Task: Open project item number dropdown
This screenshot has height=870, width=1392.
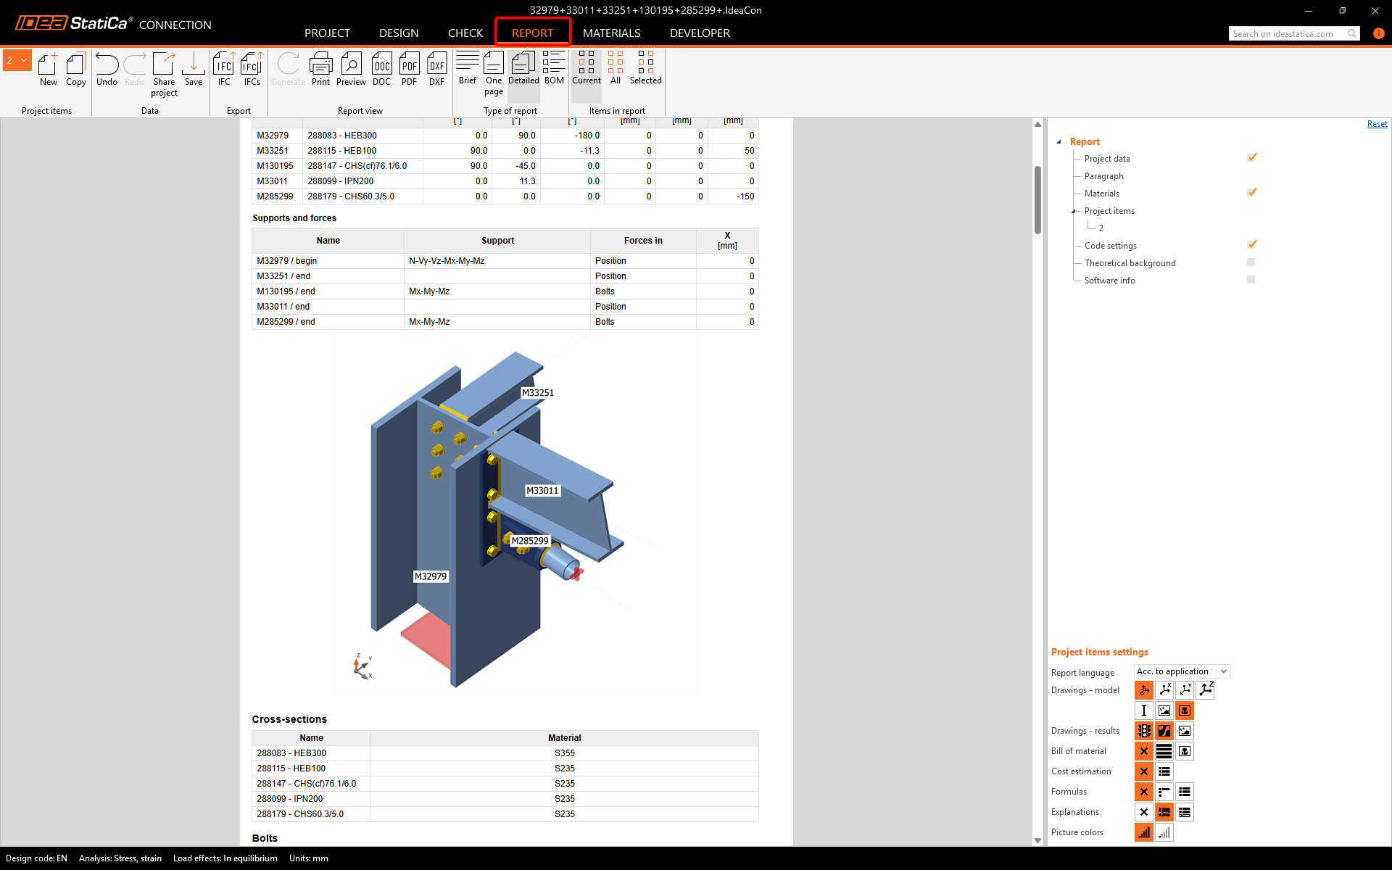Action: click(x=17, y=60)
